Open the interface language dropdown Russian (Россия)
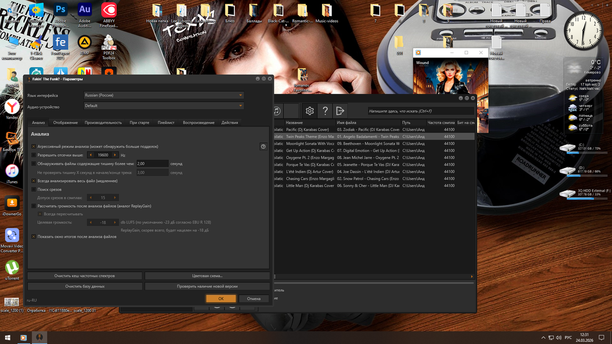The image size is (612, 344). point(164,95)
